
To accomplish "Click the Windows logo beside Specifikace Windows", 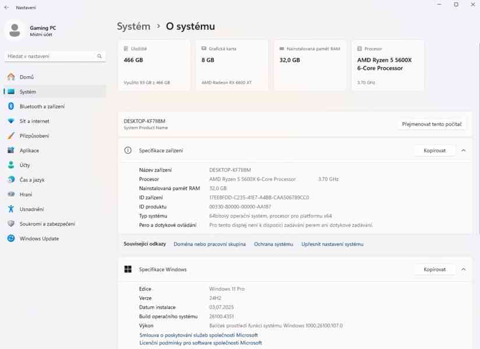I will click(x=128, y=269).
